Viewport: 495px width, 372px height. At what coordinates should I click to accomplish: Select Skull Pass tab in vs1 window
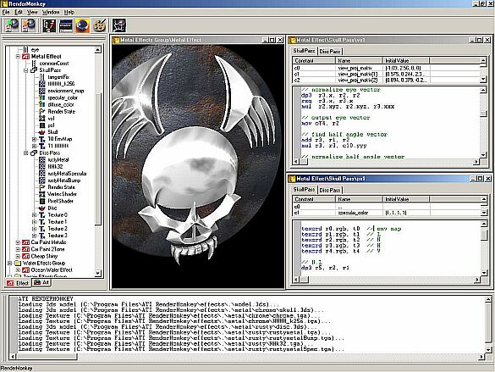click(304, 51)
